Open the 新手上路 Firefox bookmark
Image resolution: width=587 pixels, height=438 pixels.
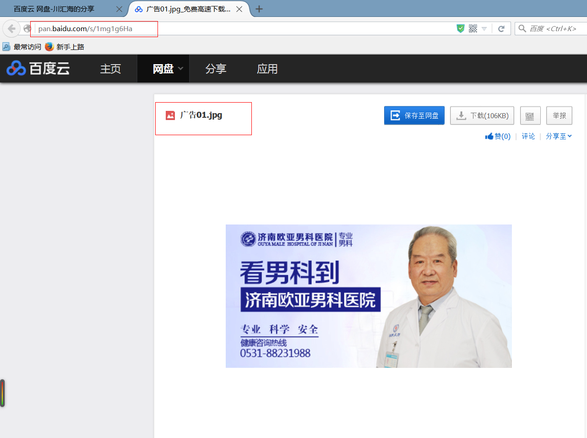pyautogui.click(x=65, y=47)
